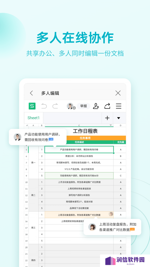Show online collaborators avatar
This screenshot has width=150, height=267.
coord(70,106)
